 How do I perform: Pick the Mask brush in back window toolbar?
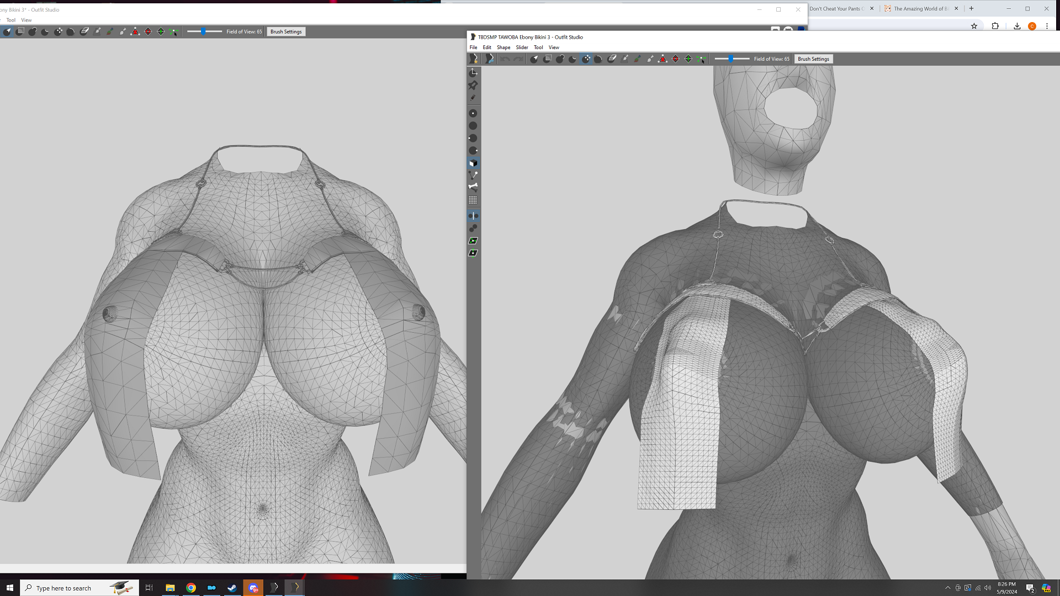pos(20,31)
